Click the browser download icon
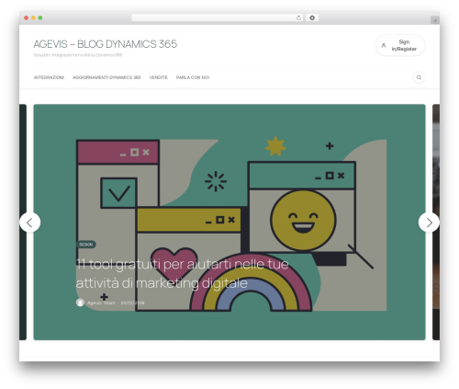Screen dimensions: 459x389 tap(312, 18)
